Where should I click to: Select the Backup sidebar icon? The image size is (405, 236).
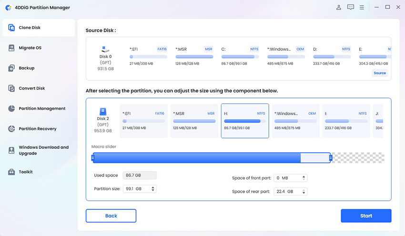(x=11, y=68)
